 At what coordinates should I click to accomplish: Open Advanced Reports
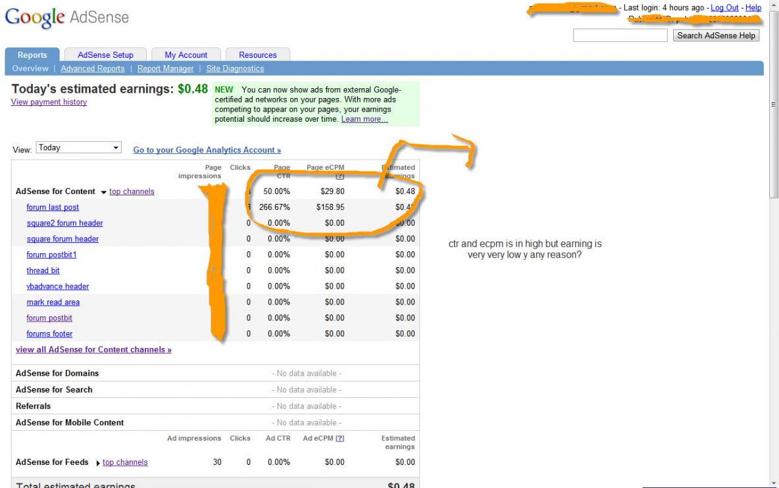(92, 68)
